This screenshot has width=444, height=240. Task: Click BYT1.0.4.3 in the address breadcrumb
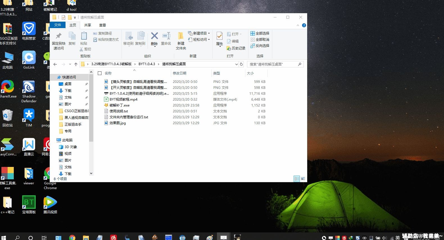pyautogui.click(x=147, y=64)
